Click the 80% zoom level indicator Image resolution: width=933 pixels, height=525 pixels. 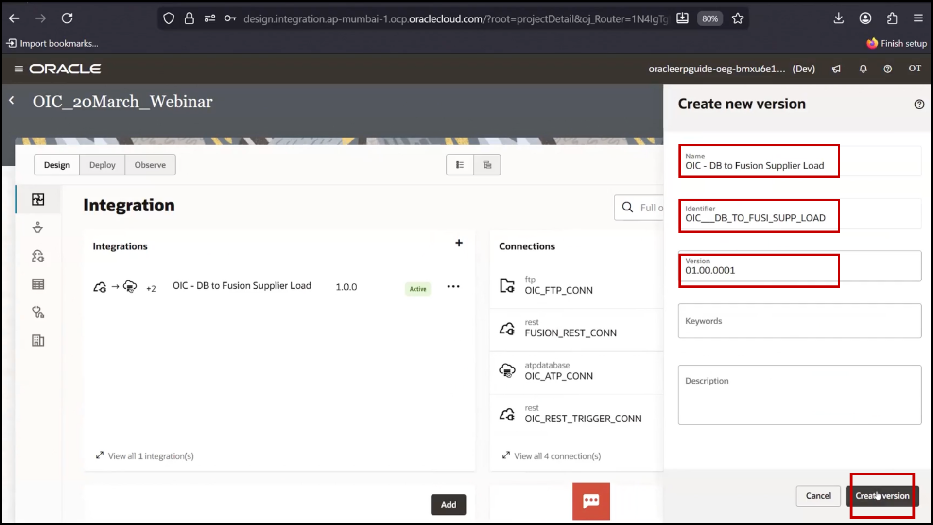(710, 18)
